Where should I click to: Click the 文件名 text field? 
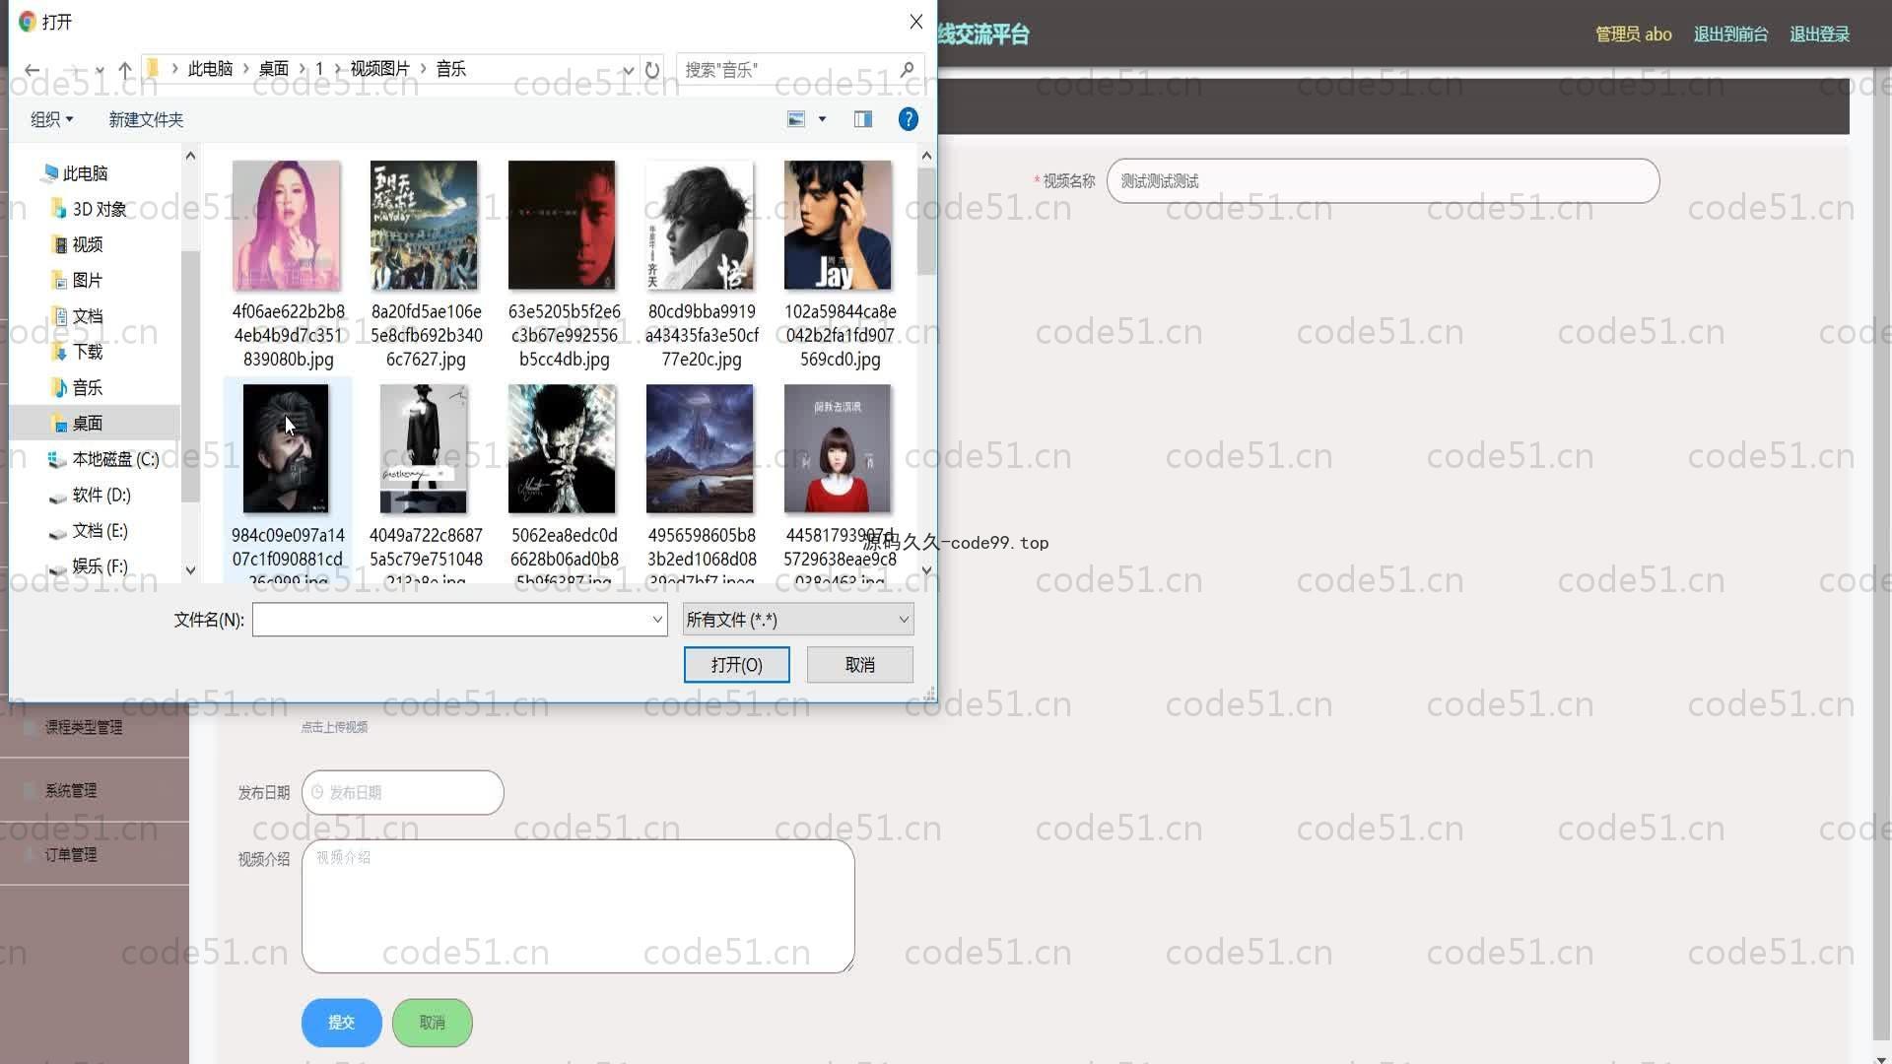click(451, 620)
